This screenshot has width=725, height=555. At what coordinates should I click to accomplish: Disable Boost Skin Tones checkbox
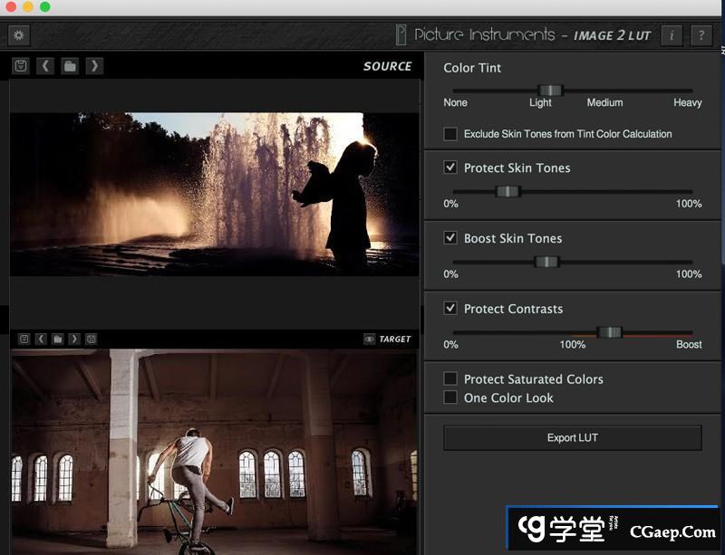point(450,238)
